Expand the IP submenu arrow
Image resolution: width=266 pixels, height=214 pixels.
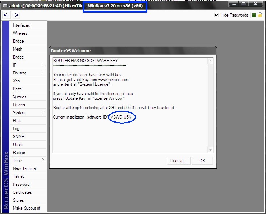click(x=43, y=64)
